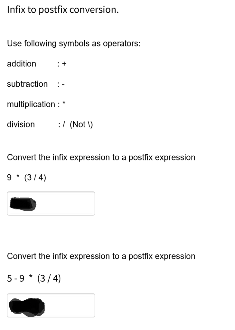
Task: Click the expression '5 - 9 * (3 / 4)'
Action: [x=34, y=278]
